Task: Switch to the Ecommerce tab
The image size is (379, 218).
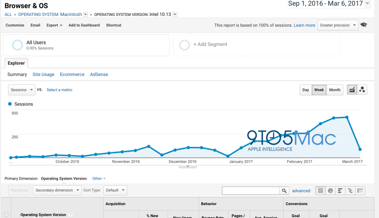Action: click(72, 74)
